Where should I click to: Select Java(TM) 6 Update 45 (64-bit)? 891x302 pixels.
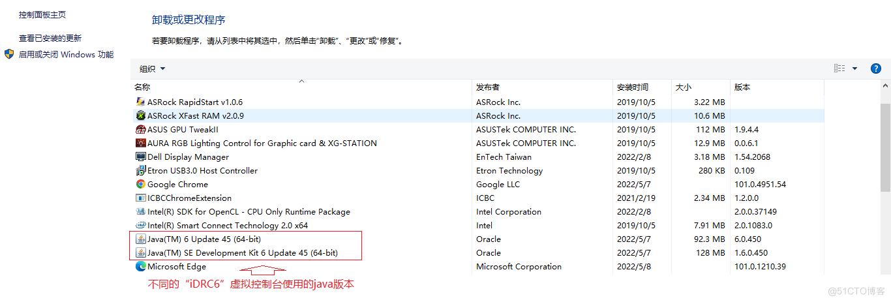[478, 239]
